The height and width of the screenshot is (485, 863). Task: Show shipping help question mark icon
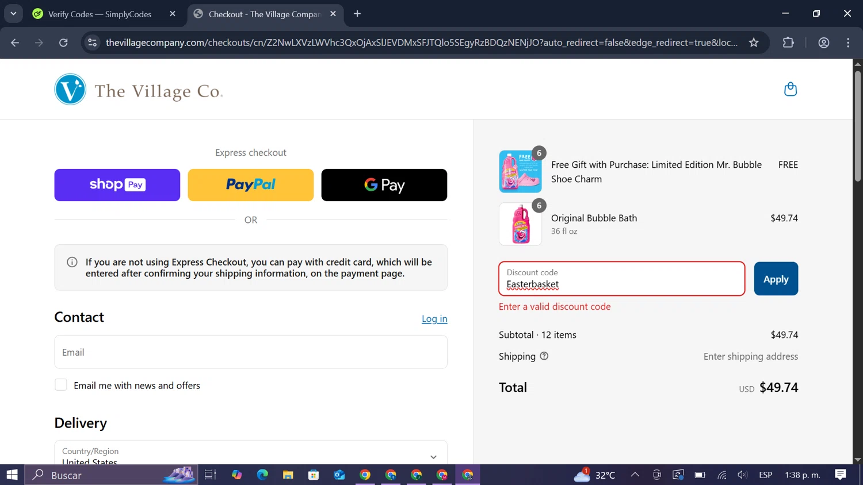point(544,356)
